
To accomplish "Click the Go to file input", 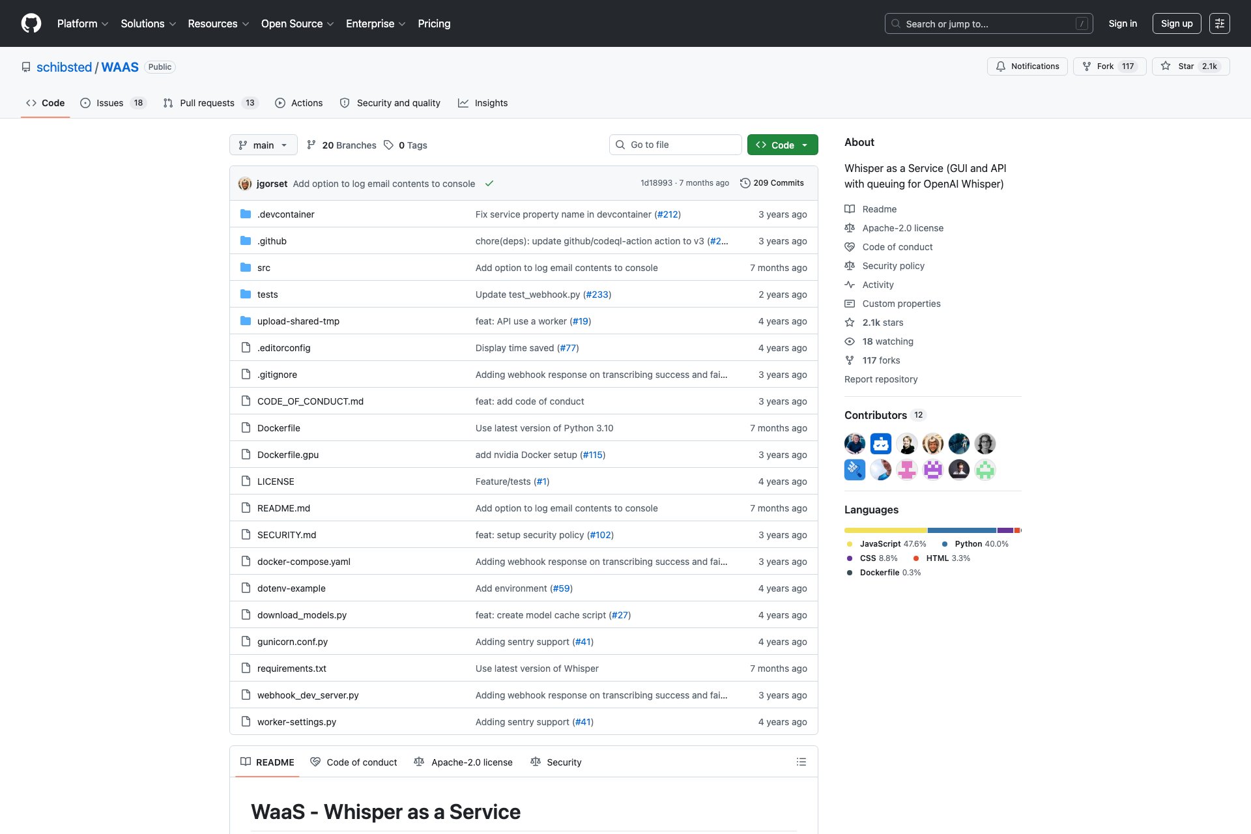I will [x=675, y=145].
